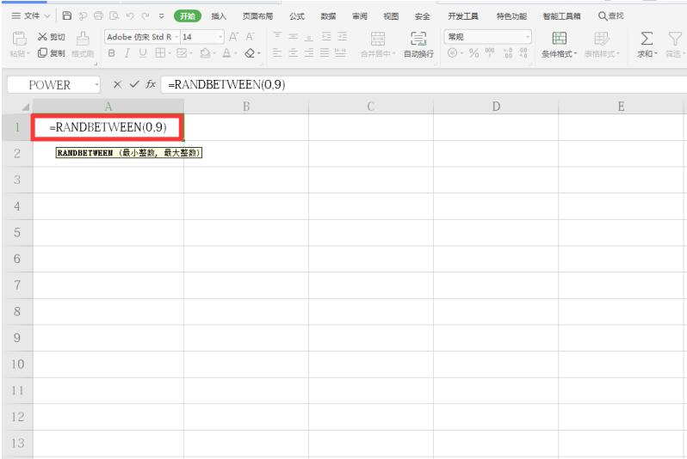Switch to the 数据 Data tab
Viewport: 687px width, 459px height.
pyautogui.click(x=328, y=16)
